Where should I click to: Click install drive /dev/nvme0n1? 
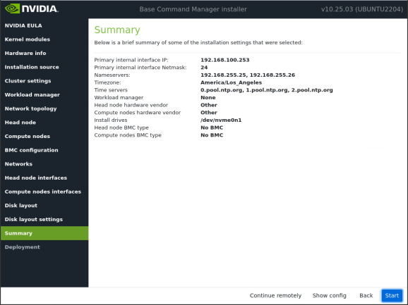(x=221, y=120)
